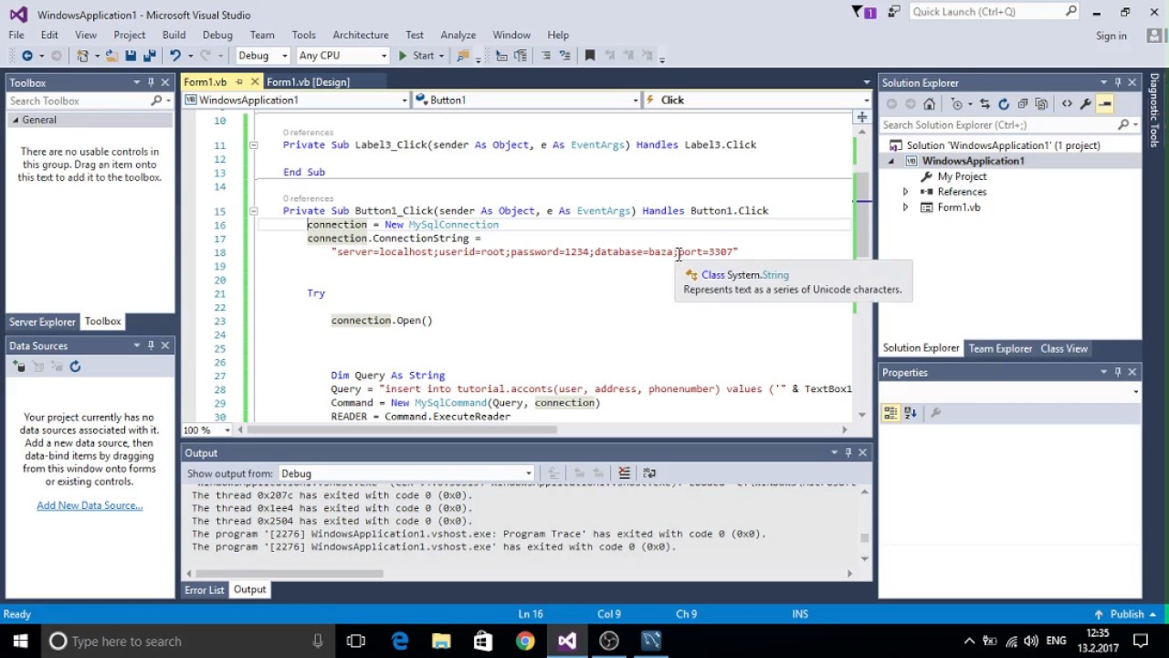Click the Save All toolbar icon
1169x658 pixels.
148,56
